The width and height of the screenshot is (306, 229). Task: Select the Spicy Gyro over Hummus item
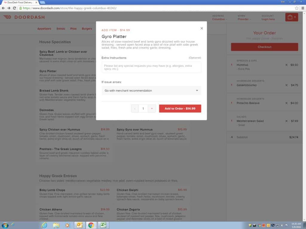pos(152,134)
